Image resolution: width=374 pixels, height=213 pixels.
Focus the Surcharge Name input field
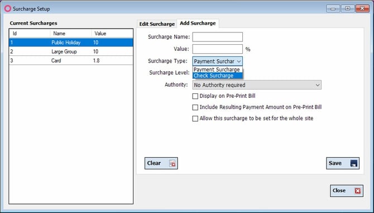(217, 37)
